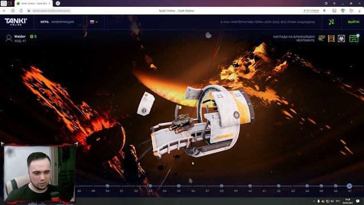Click the golden frame reward icon
364x205 pixels.
(331, 38)
